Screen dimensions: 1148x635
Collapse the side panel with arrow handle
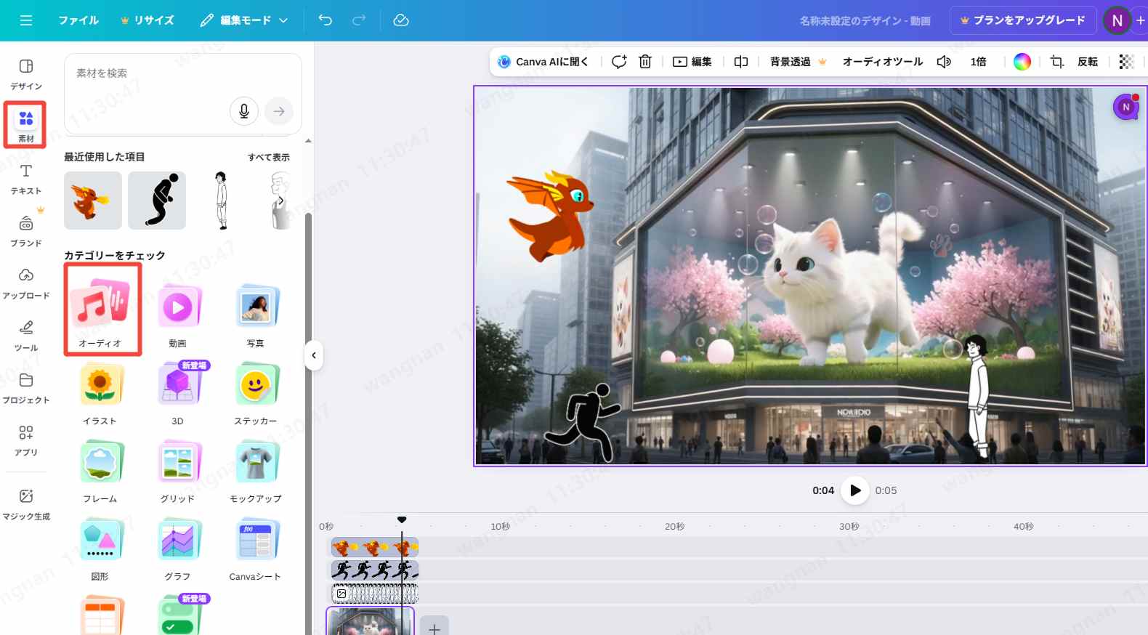coord(314,355)
